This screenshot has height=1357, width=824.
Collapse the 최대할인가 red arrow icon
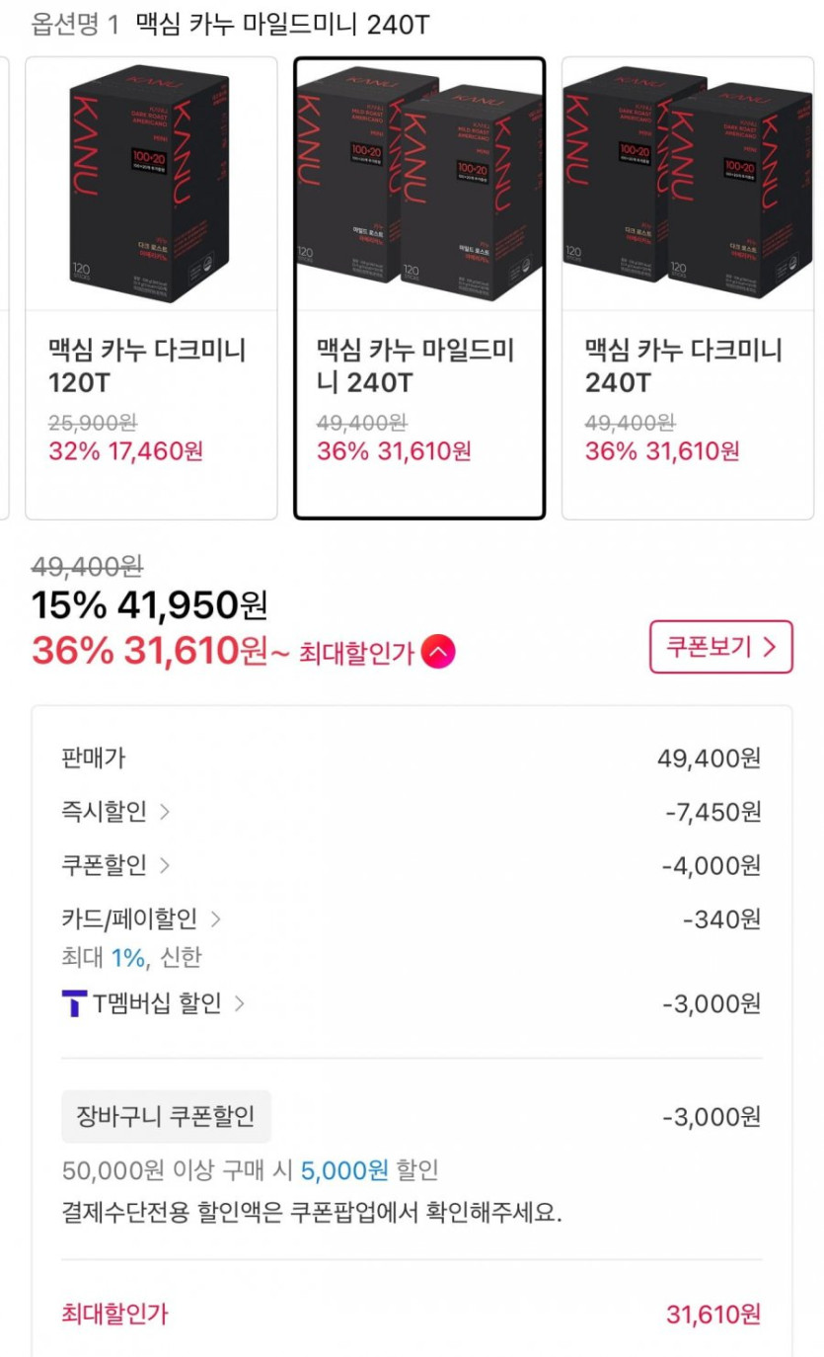tap(438, 652)
